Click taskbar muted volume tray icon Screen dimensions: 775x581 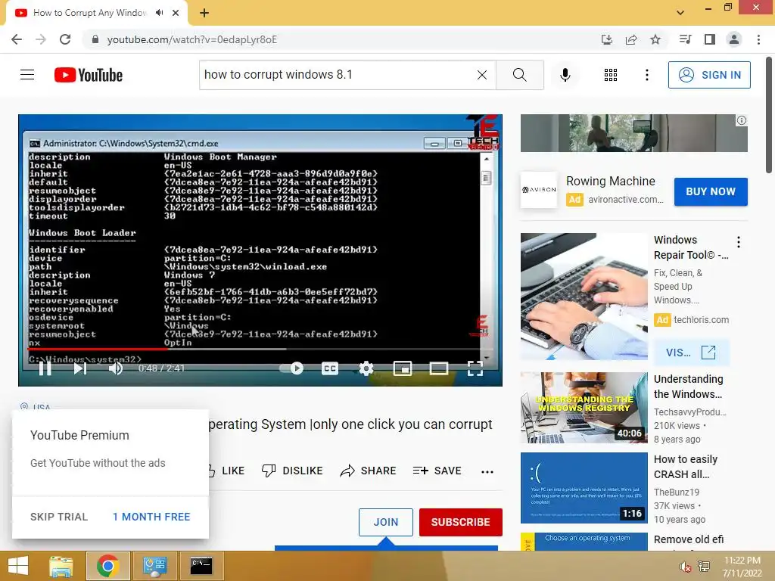pyautogui.click(x=686, y=567)
